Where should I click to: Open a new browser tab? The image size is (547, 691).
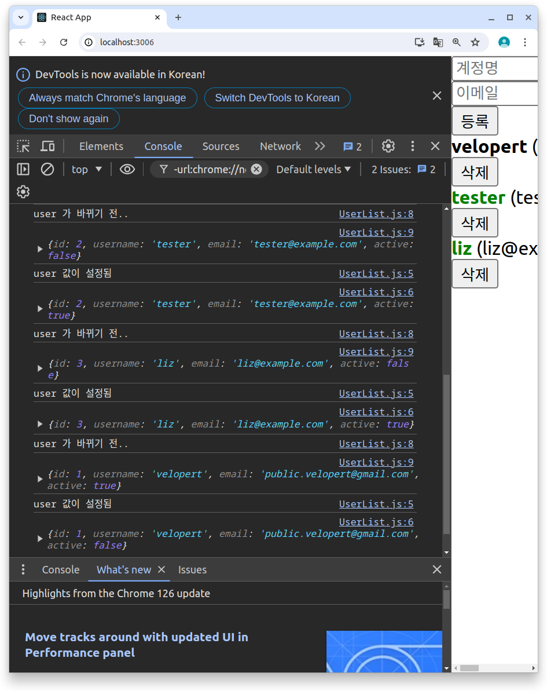pos(178,17)
